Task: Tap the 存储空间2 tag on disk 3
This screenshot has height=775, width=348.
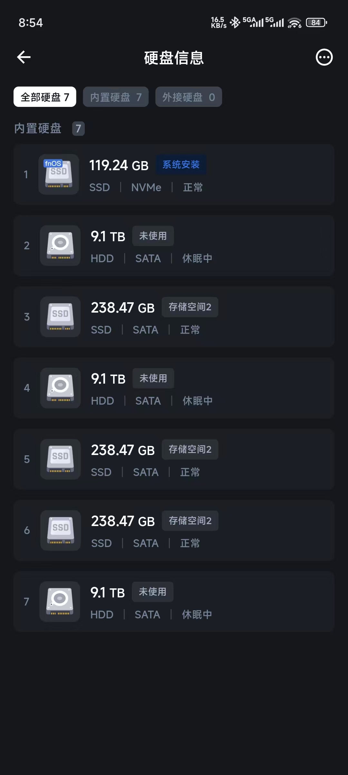Action: pyautogui.click(x=190, y=307)
